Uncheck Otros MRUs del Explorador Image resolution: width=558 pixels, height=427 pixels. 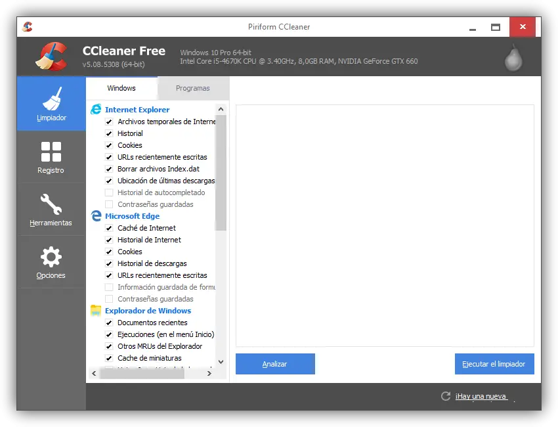(x=109, y=346)
